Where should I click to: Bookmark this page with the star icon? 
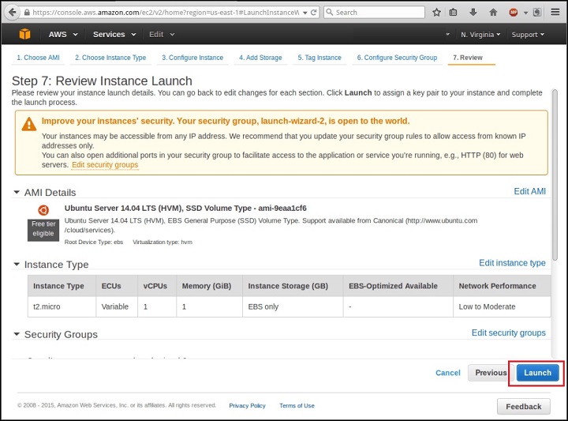coord(437,13)
